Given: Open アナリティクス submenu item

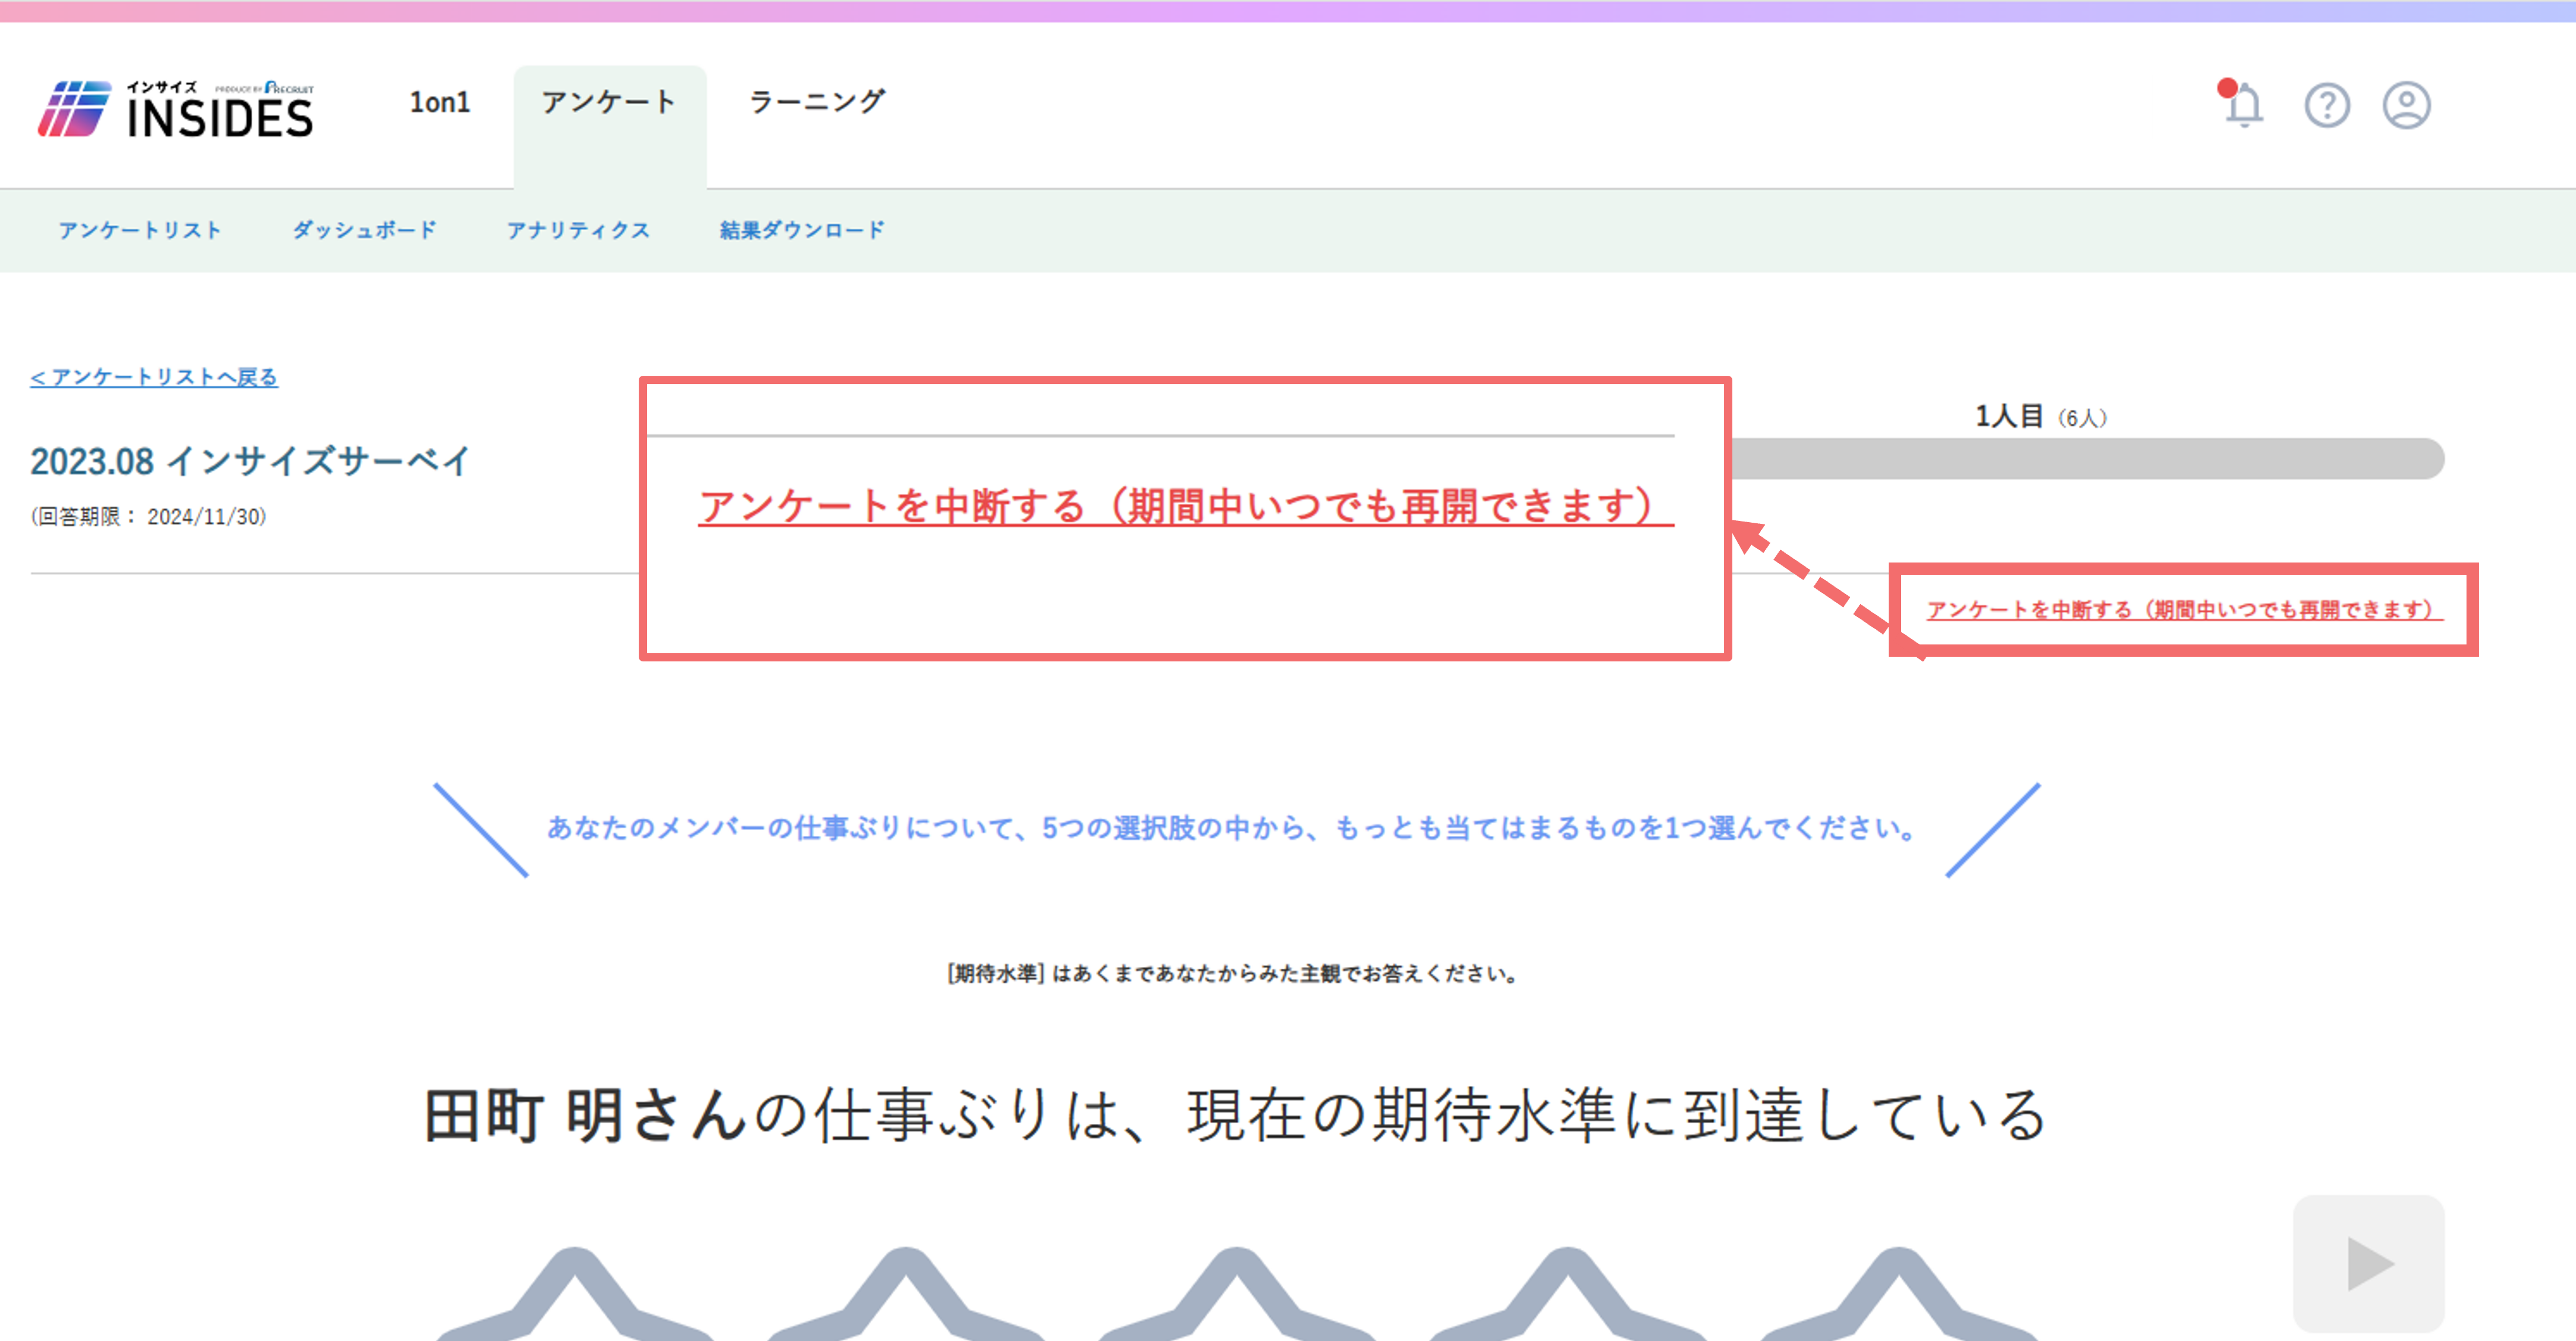Looking at the screenshot, I should coord(578,230).
